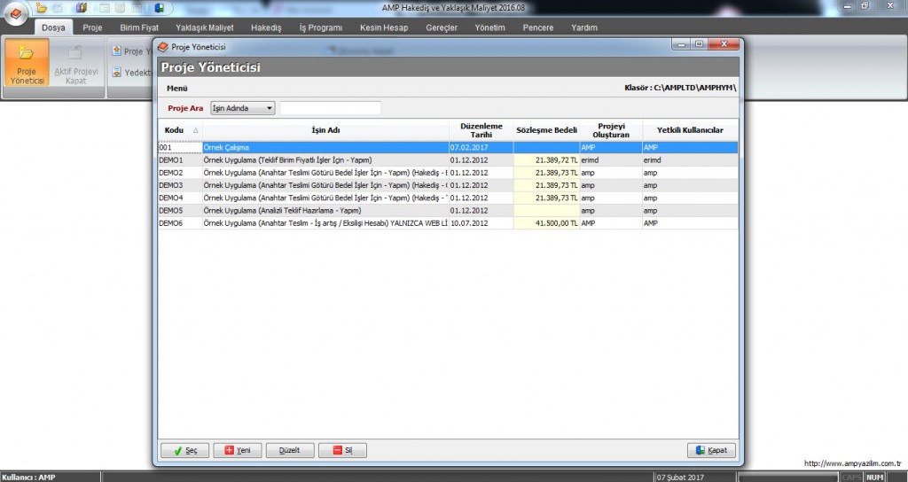Open the Menü in Proje Yöneticisi
The width and height of the screenshot is (908, 482).
click(x=177, y=89)
